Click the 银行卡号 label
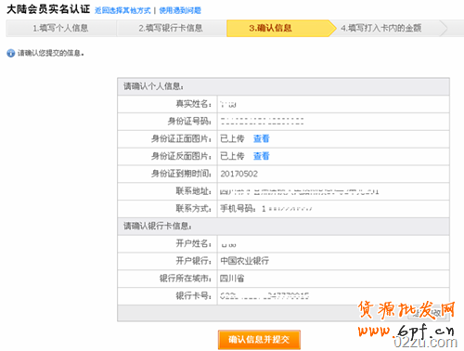Image resolution: width=464 pixels, height=351 pixels. click(194, 296)
